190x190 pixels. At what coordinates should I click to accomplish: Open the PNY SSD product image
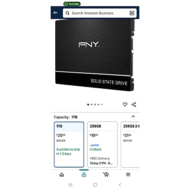click(x=95, y=55)
